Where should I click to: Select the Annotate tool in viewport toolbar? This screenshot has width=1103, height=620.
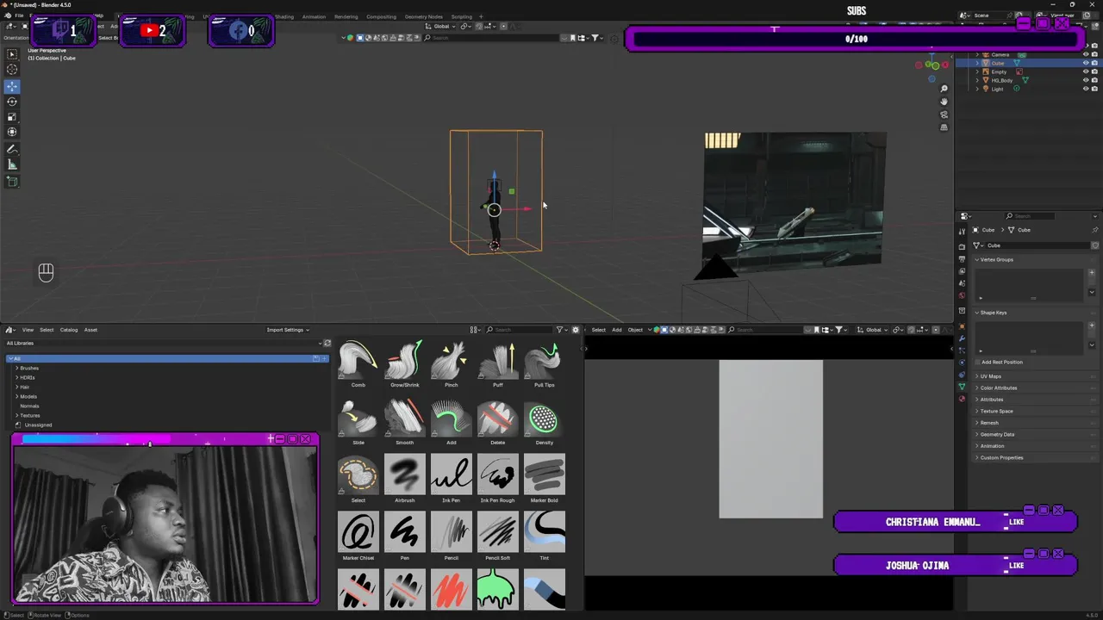click(x=12, y=149)
